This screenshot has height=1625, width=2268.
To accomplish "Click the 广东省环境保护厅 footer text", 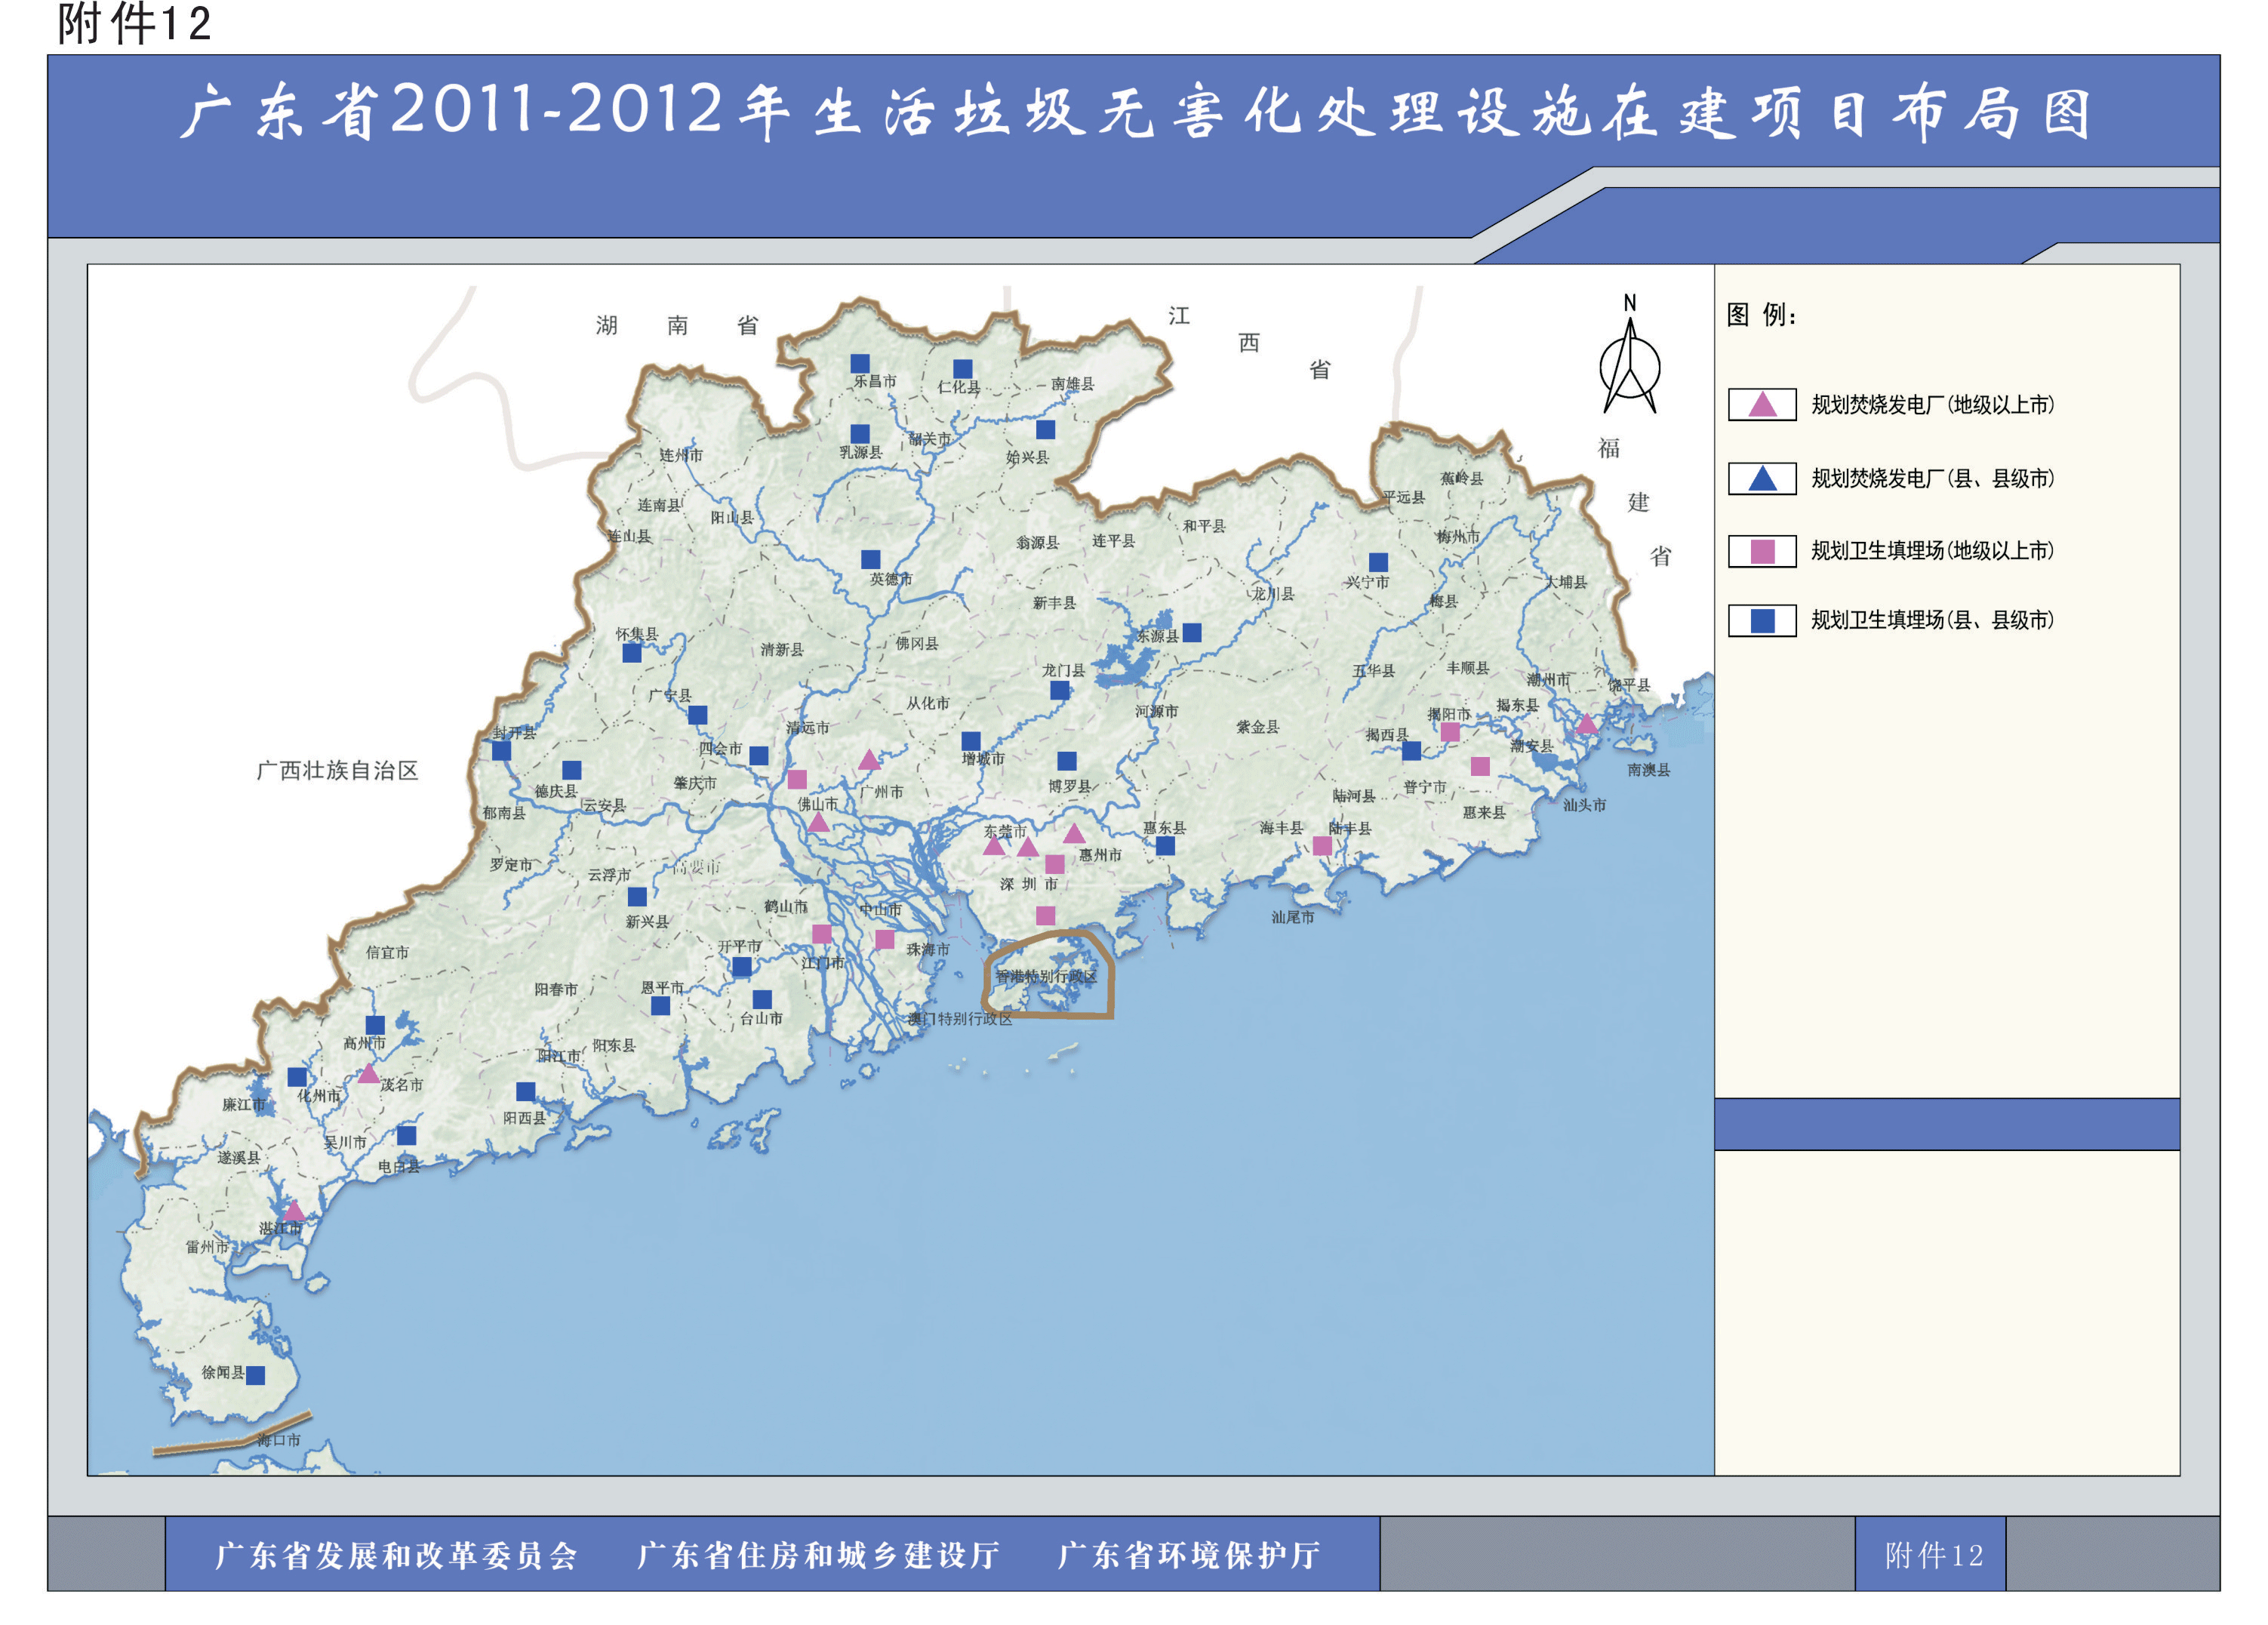I will (x=1189, y=1555).
